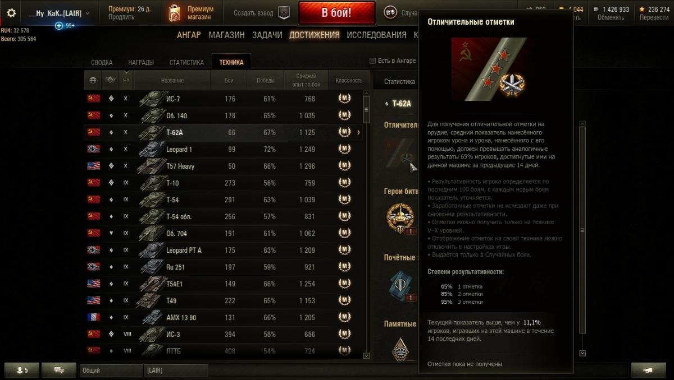Screen dimensions: 674x380
Task: Click the red "В бой!" button
Action: point(337,13)
